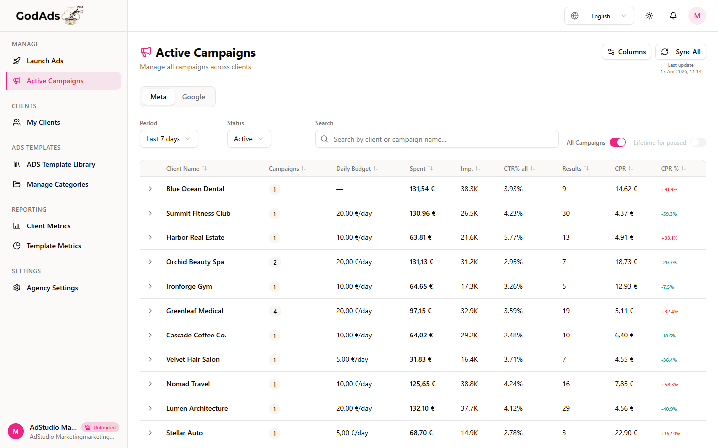
Task: Click the Template Metrics clock icon
Action: pyautogui.click(x=16, y=246)
